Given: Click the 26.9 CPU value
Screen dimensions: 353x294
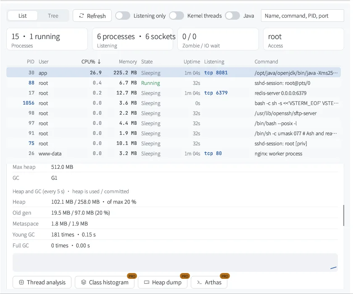Looking at the screenshot, I should click(96, 73).
